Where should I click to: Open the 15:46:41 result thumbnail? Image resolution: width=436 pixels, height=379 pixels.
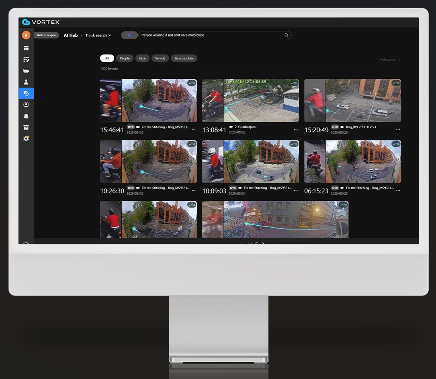tap(148, 100)
